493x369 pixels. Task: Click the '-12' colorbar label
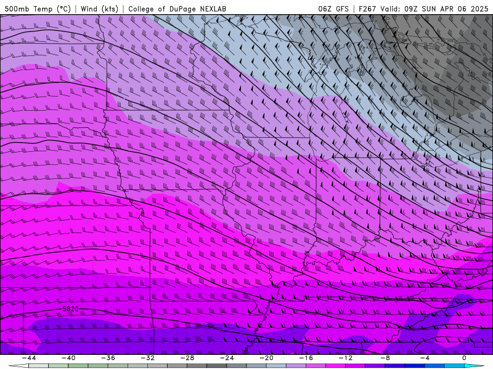346,358
